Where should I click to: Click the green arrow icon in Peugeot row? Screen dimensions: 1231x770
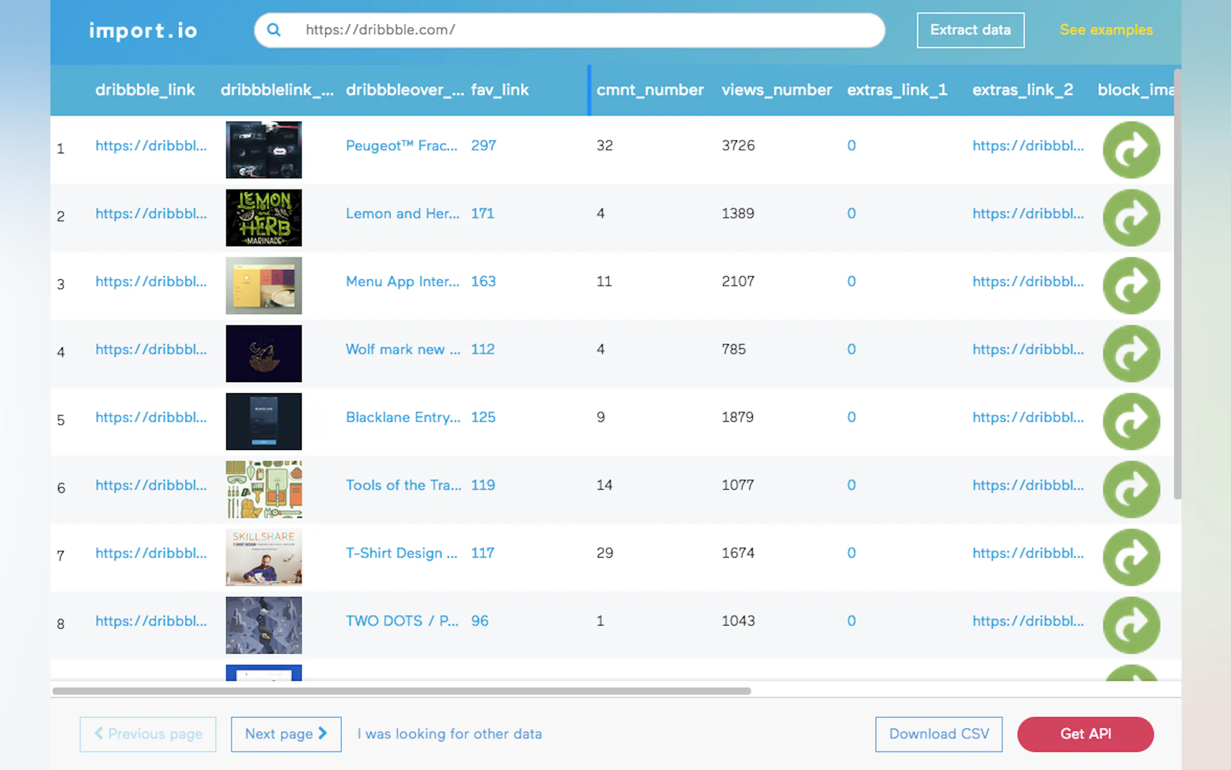coord(1131,150)
